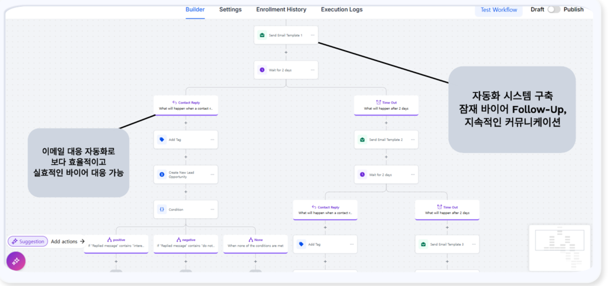Click the plus connector below the None branch
This screenshot has height=286, width=608.
(x=255, y=261)
